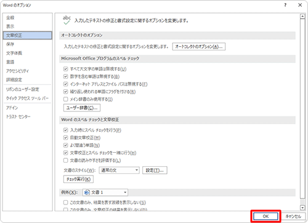Screen dimensions: 308x223
Task: Click the scrollbar up arrow
Action: coord(302,17)
